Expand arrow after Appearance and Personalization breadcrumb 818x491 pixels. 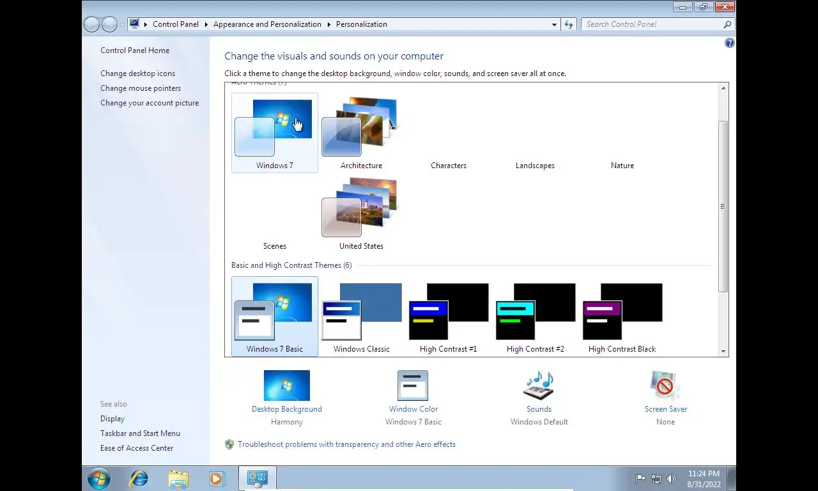point(328,24)
